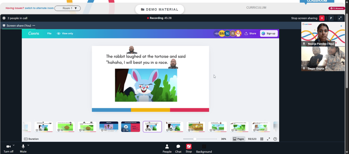Expand camera options chevron
This screenshot has height=154, width=349.
click(x=14, y=145)
